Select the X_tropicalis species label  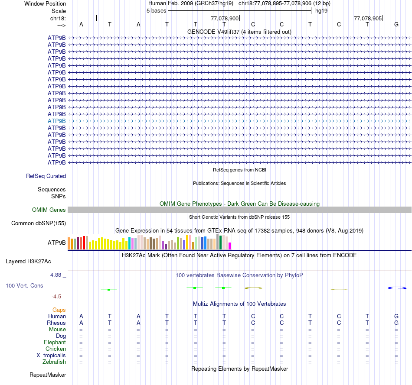pyautogui.click(x=51, y=356)
